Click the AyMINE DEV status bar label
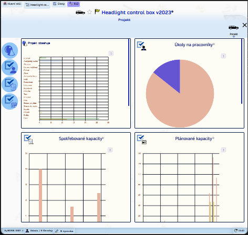 click(x=13, y=231)
